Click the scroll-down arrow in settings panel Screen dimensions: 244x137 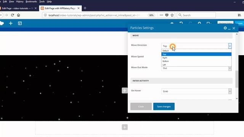pos(237,99)
